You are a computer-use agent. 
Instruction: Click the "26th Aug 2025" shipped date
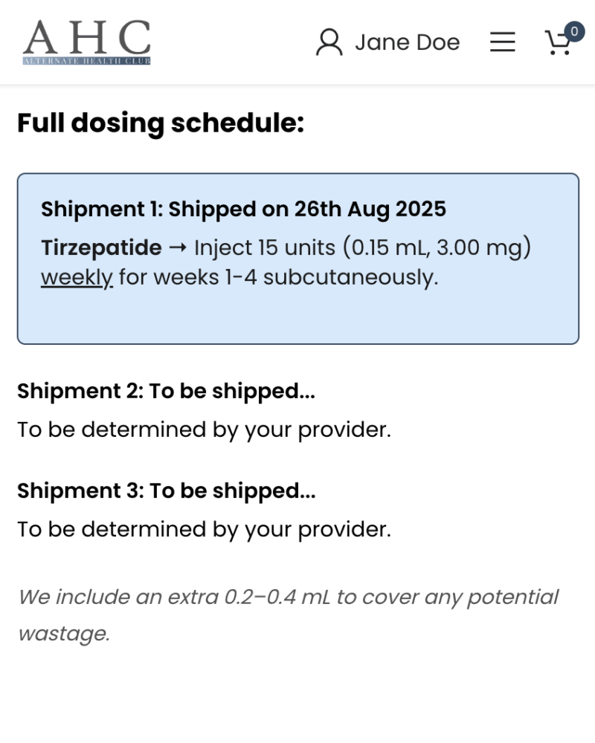[370, 209]
